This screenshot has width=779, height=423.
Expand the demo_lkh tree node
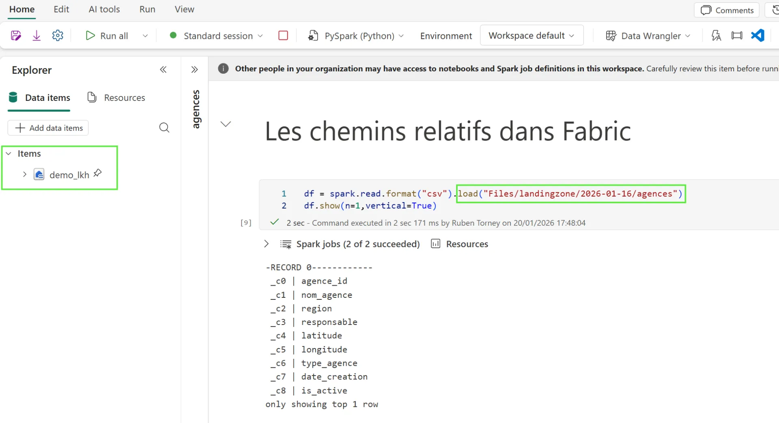25,175
